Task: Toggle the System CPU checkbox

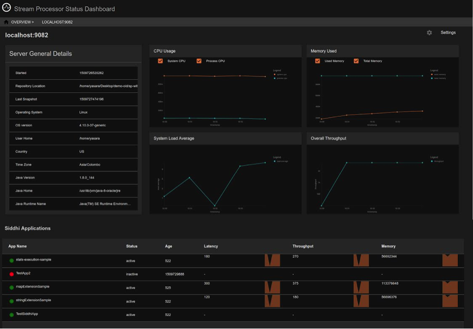Action: click(x=160, y=61)
